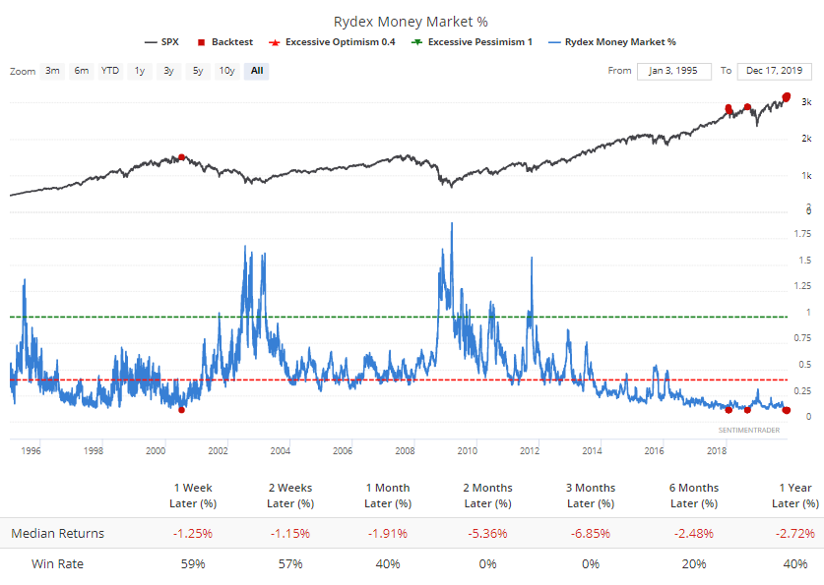This screenshot has width=824, height=585.
Task: Click the red backtest dot near 2000 on SPX
Action: [x=181, y=157]
